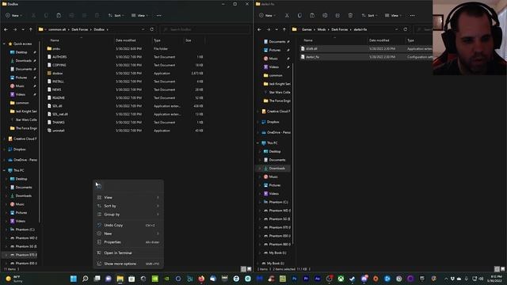This screenshot has width=507, height=285.
Task: Open recent locations dropdown in the DosBox window
Action: pyautogui.click(x=23, y=29)
